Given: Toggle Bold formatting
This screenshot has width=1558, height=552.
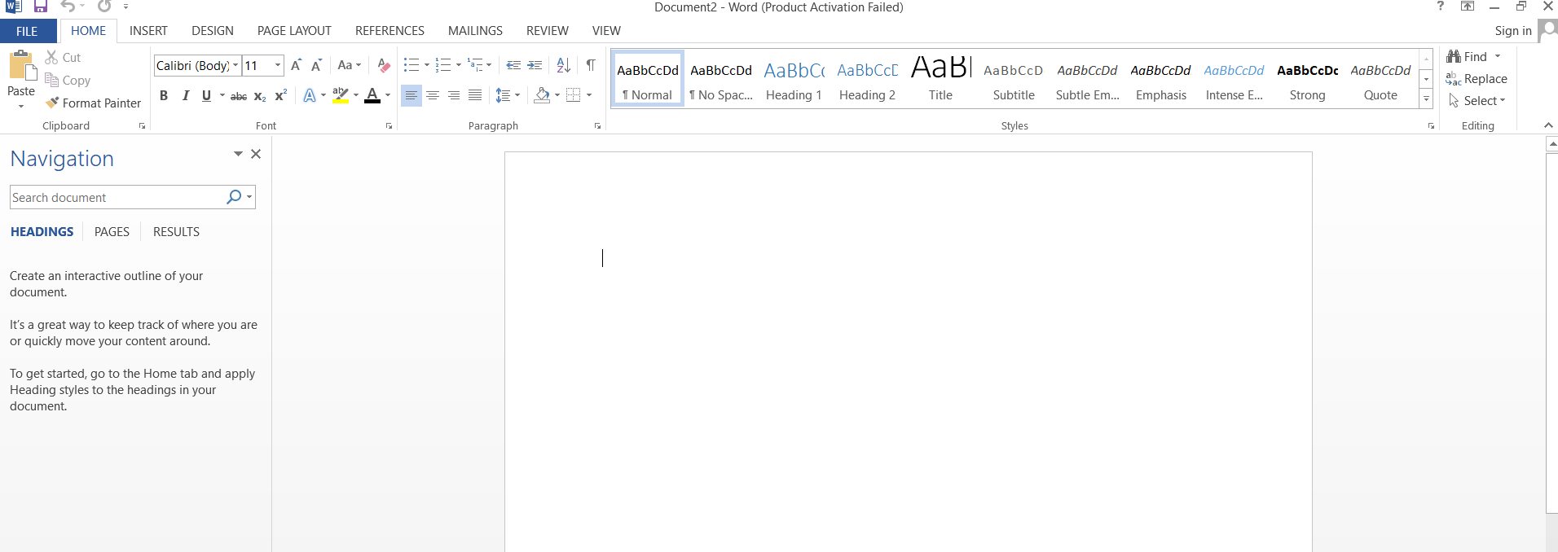Looking at the screenshot, I should click(x=164, y=96).
